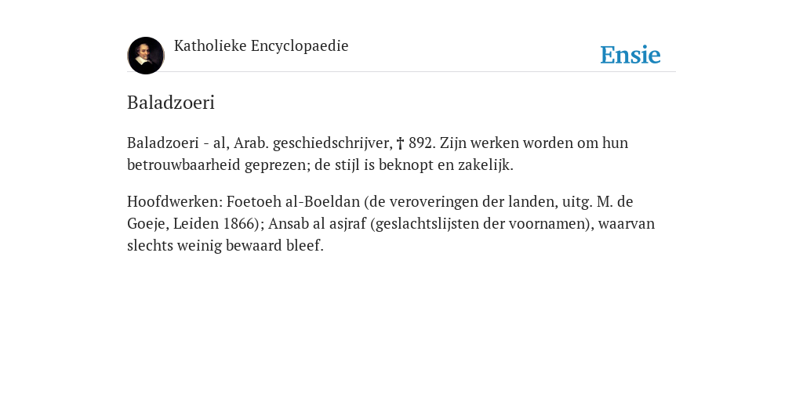The image size is (803, 401).
Task: Click the phrase slechts weinig bewaard bleef
Action: [x=225, y=245]
